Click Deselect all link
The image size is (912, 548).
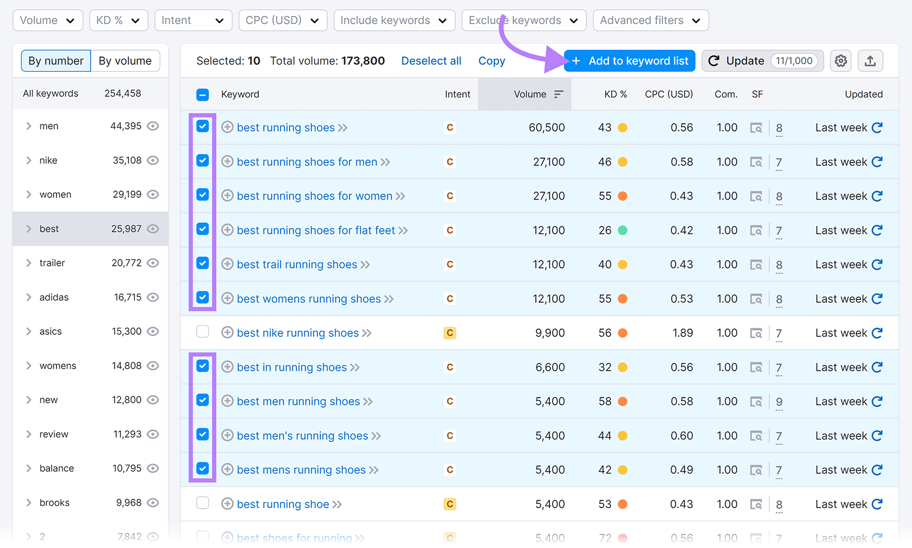pos(431,61)
